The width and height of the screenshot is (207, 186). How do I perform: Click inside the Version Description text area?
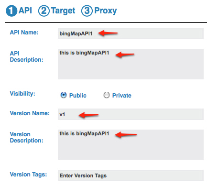point(131,145)
